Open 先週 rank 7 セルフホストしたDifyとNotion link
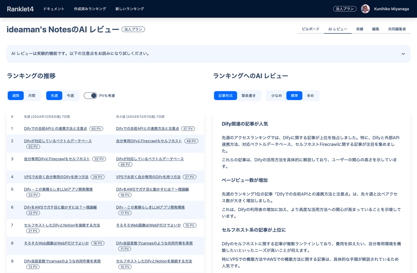The height and width of the screenshot is (273, 417). [62, 225]
